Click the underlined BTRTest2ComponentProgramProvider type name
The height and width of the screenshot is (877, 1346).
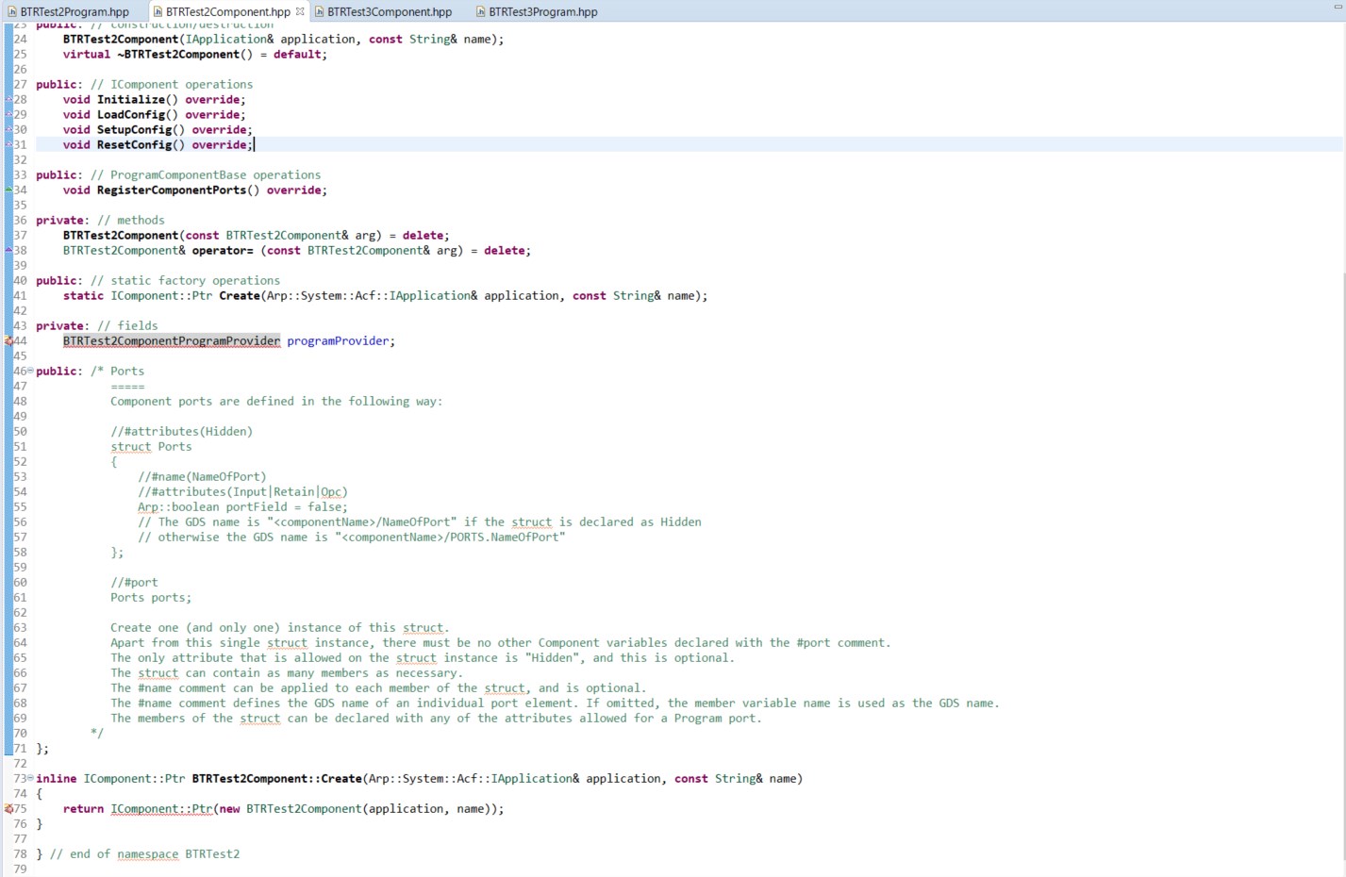[172, 340]
